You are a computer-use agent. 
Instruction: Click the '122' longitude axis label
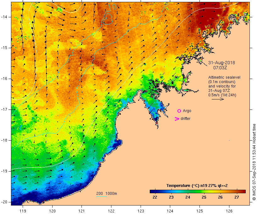click(111, 211)
